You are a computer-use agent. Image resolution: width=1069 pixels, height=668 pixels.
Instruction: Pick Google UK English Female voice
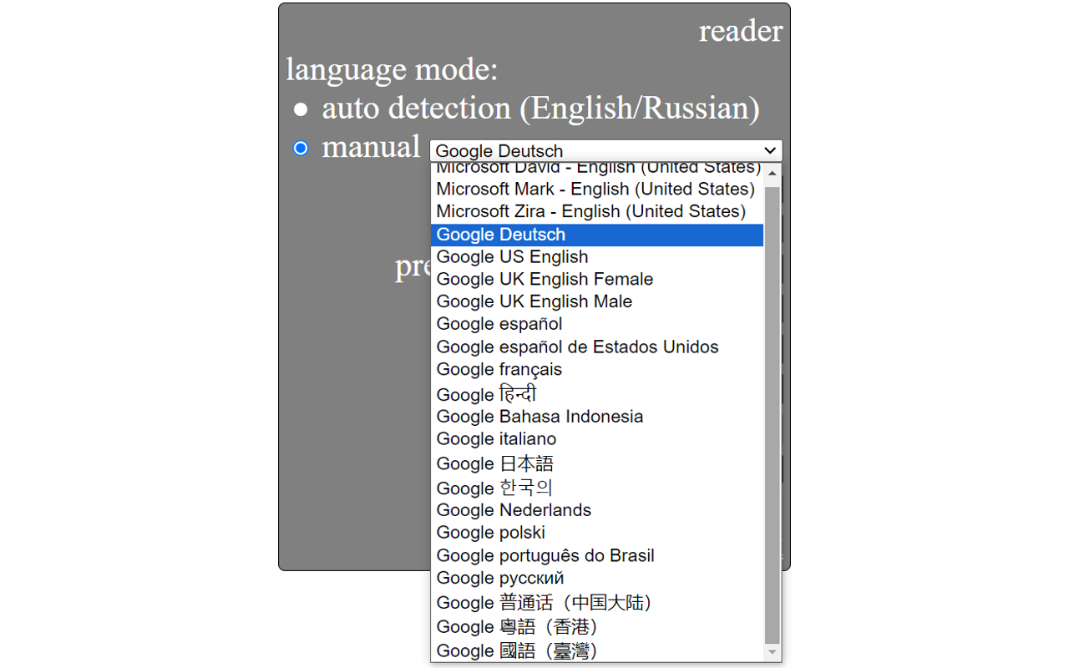tap(597, 279)
